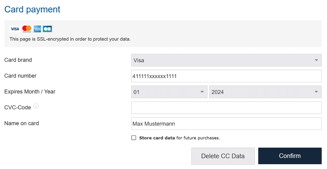Click the Visa card logo
The width and height of the screenshot is (327, 169).
[15, 29]
